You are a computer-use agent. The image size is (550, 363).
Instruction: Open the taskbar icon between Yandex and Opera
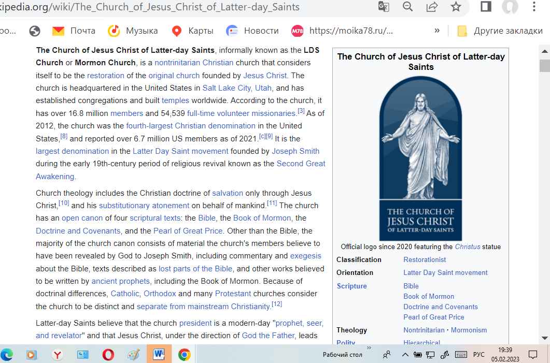click(x=83, y=355)
